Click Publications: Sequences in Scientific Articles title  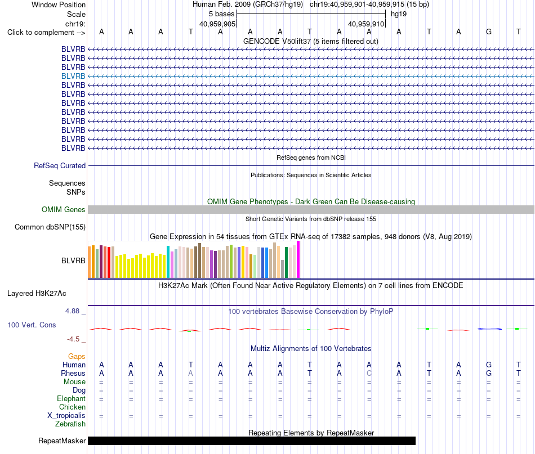click(311, 175)
